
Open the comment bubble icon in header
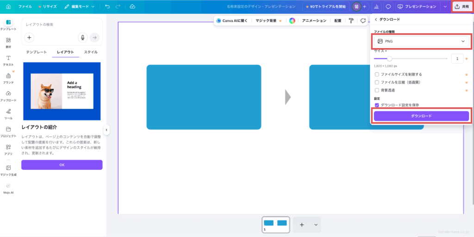click(388, 7)
